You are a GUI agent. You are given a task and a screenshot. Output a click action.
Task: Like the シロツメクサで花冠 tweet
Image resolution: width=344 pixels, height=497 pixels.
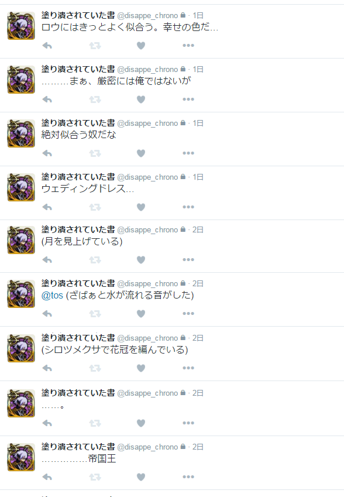pos(141,368)
